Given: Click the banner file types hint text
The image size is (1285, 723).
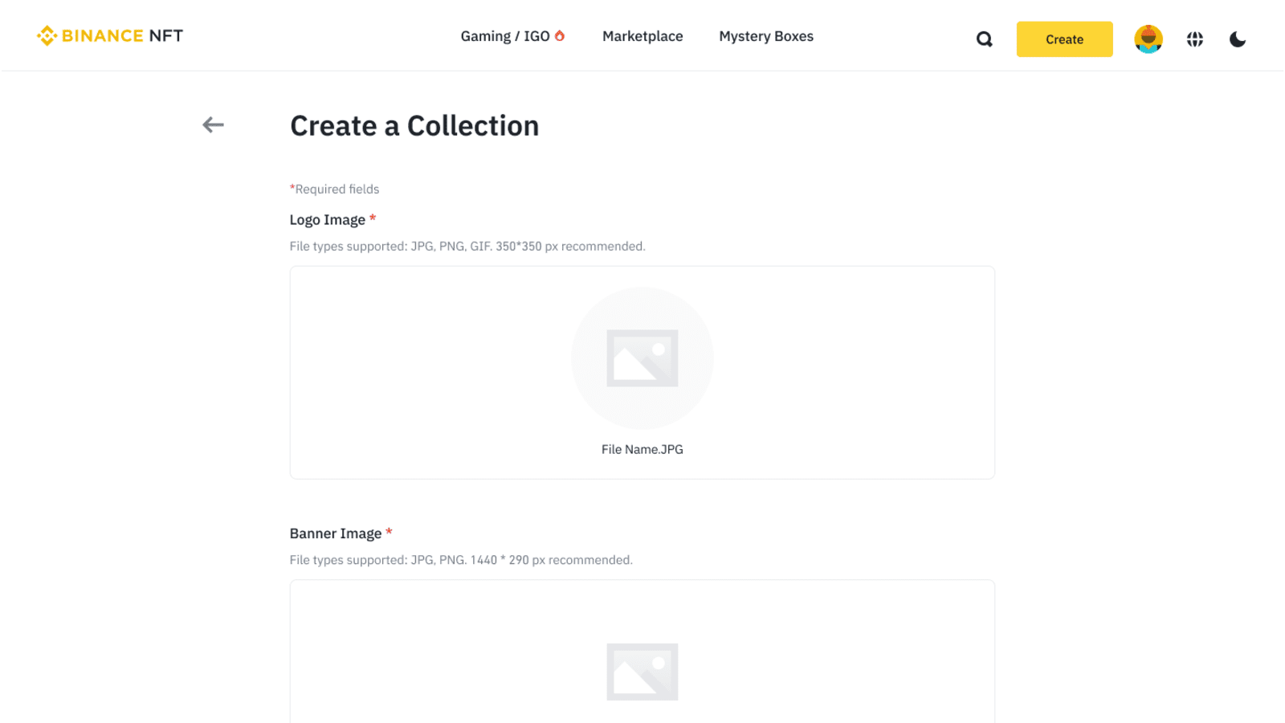Looking at the screenshot, I should [461, 560].
